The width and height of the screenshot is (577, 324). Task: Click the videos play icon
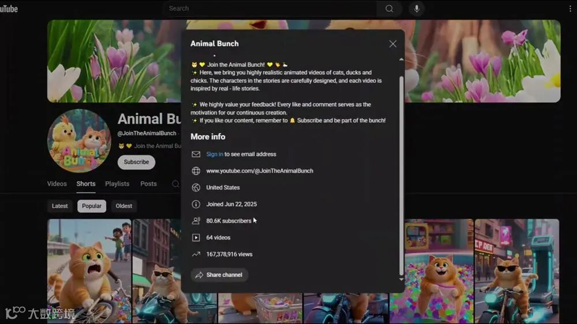click(x=196, y=238)
